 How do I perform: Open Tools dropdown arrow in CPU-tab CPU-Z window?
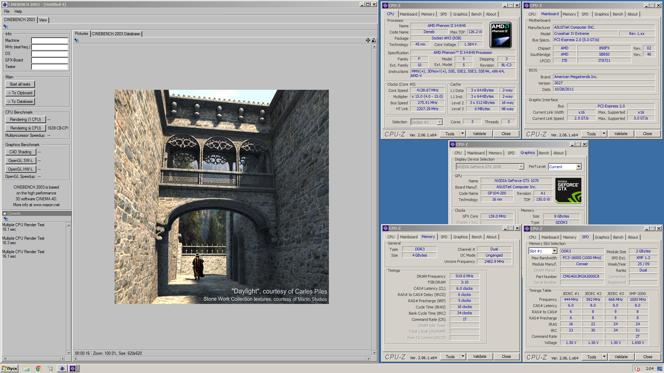point(462,134)
